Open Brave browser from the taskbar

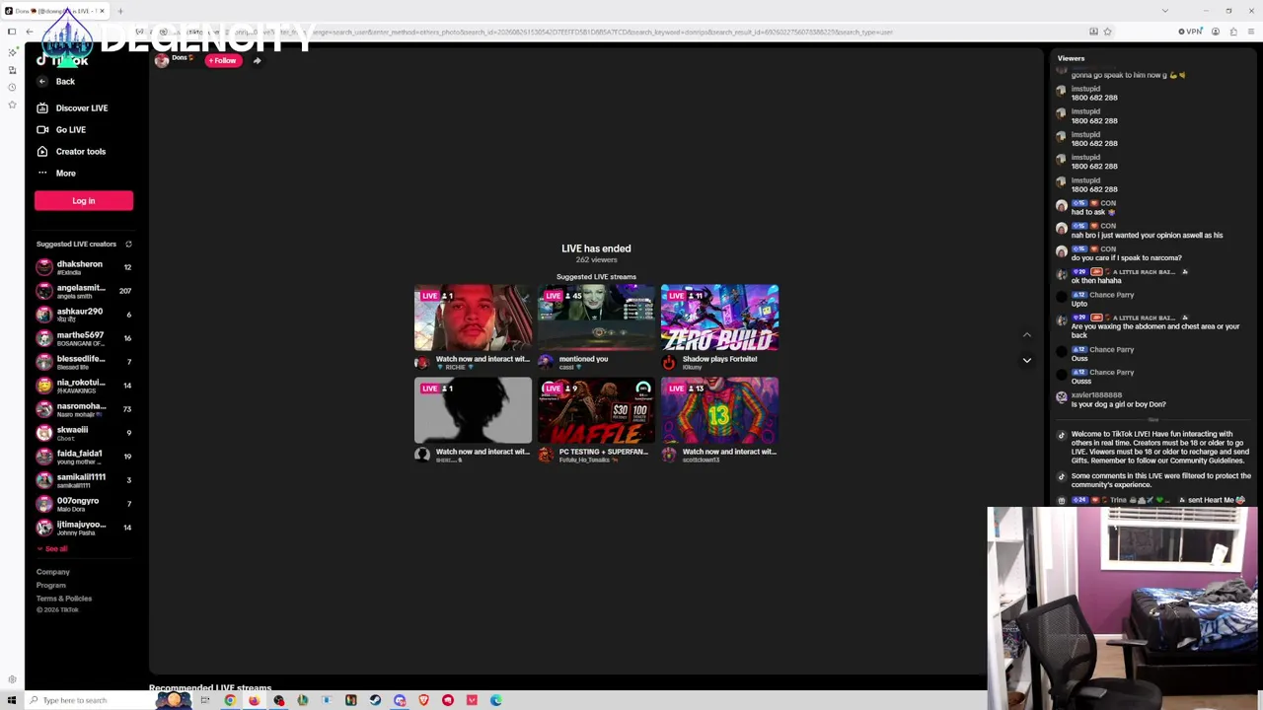[x=423, y=700]
